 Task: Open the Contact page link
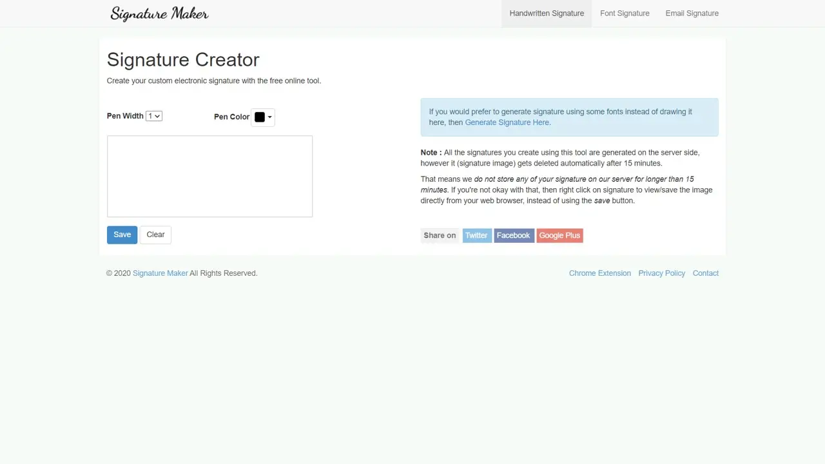click(x=706, y=273)
